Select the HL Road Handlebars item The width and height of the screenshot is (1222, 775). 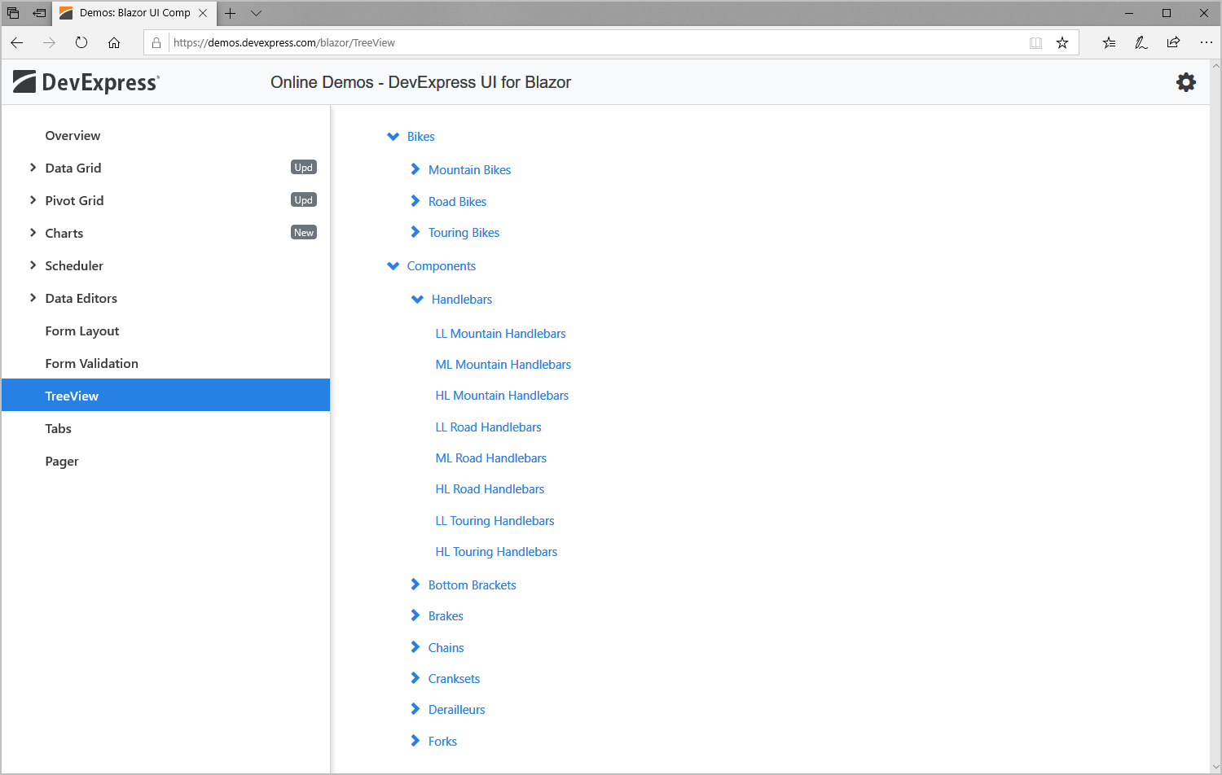[x=490, y=489]
